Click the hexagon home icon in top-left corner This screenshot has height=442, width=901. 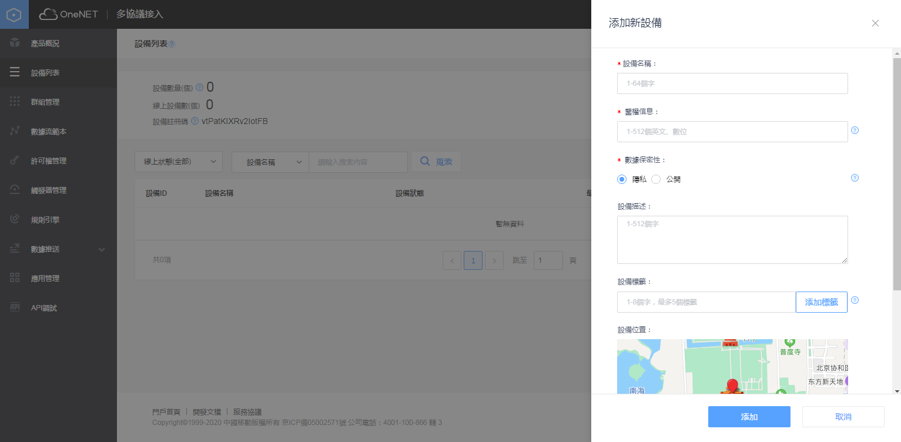point(14,14)
